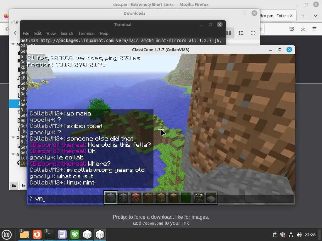Open the network icon in system tray

coord(291,235)
